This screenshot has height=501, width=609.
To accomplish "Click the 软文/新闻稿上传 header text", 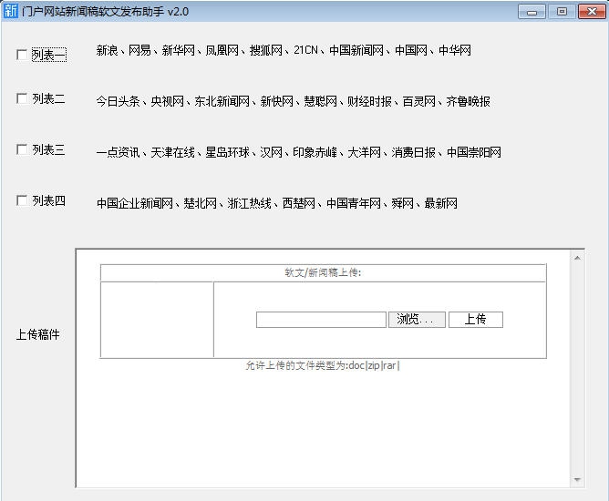I will (x=323, y=272).
